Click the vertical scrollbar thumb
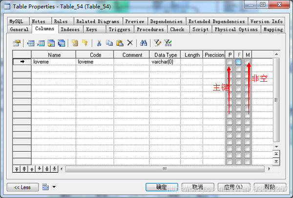Viewport: 293px width, 198px height. [x=276, y=100]
